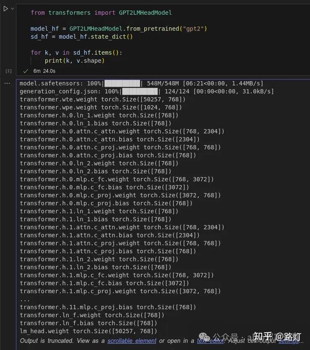Click the transformer.ln_f.bias output line
The height and width of the screenshot is (350, 310).
pyautogui.click(x=88, y=323)
